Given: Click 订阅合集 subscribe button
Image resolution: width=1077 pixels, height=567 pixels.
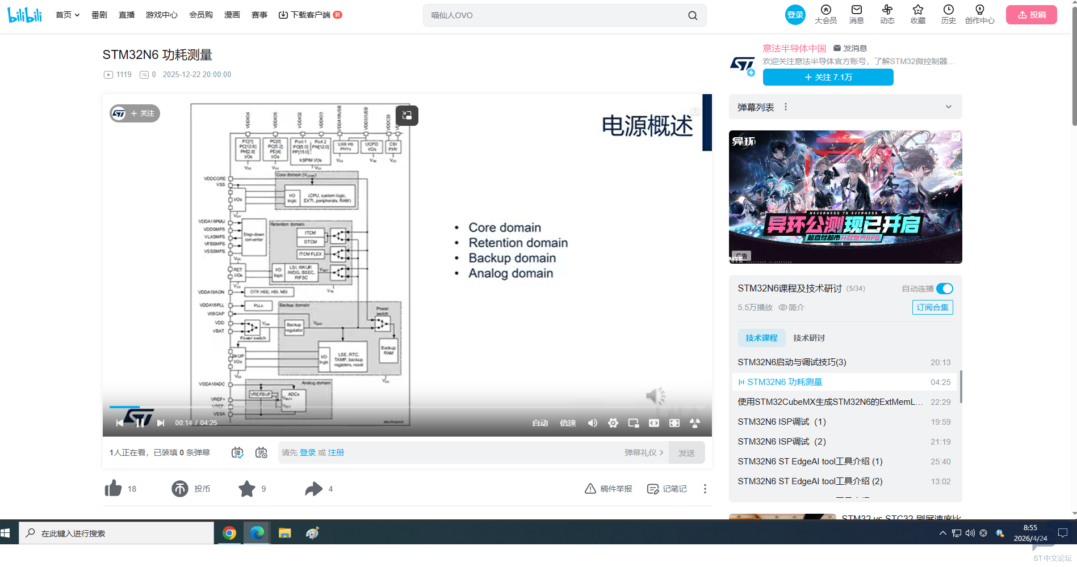Looking at the screenshot, I should pos(932,307).
